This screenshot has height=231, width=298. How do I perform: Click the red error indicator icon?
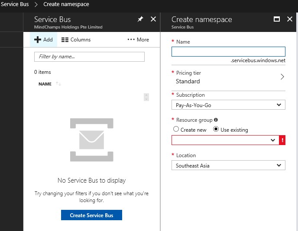[x=282, y=140]
